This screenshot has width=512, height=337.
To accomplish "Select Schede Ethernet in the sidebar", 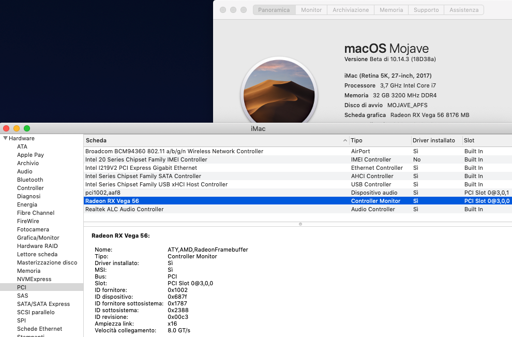I will [39, 329].
